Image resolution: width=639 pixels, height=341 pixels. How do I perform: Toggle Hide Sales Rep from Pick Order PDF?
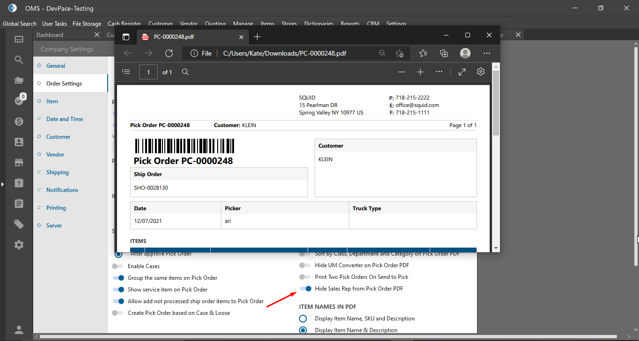coord(306,289)
